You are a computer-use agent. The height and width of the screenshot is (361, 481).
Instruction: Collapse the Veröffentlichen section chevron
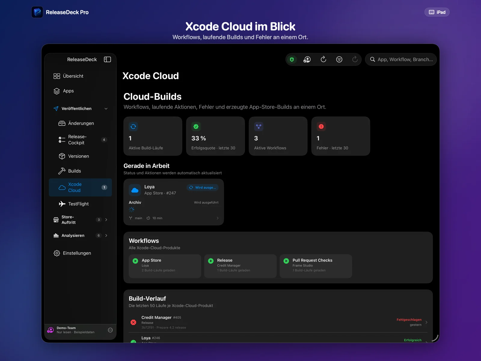[106, 109]
